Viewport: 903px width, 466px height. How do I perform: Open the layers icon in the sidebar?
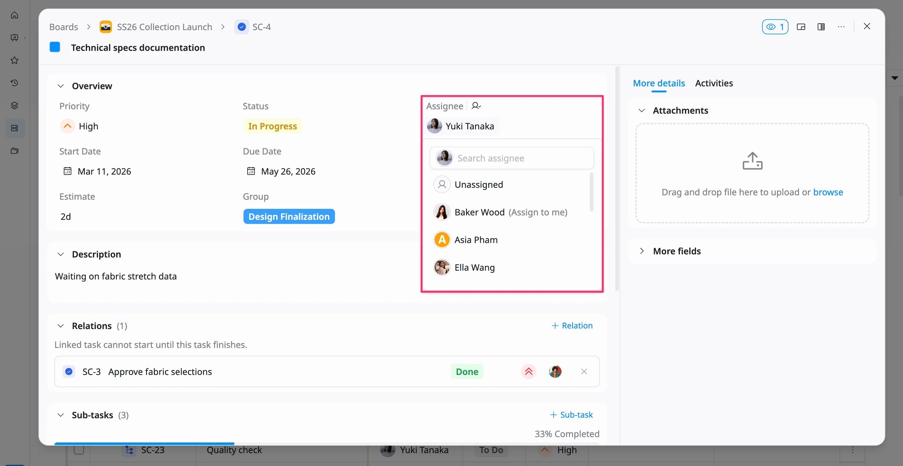click(x=14, y=106)
